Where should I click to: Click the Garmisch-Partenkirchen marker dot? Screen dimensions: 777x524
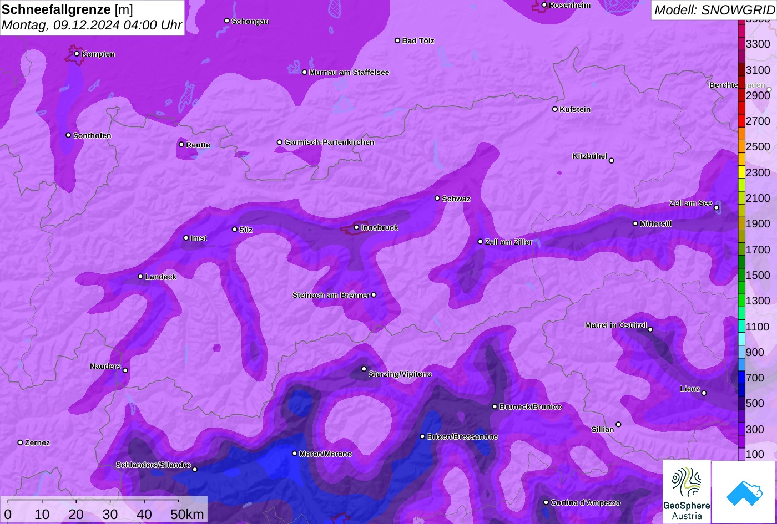[x=280, y=142]
